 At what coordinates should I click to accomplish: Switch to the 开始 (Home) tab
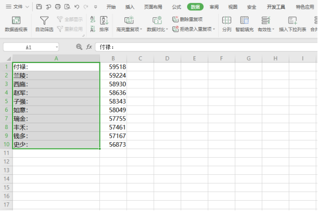coord(111,7)
